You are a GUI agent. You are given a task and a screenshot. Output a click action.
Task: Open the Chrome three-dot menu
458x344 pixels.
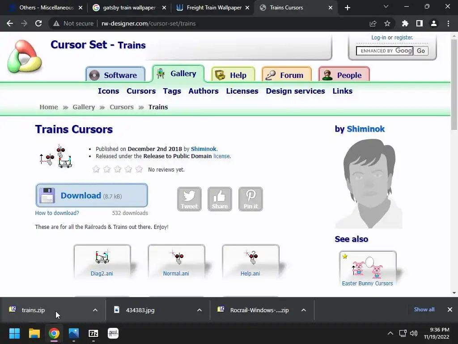click(448, 23)
